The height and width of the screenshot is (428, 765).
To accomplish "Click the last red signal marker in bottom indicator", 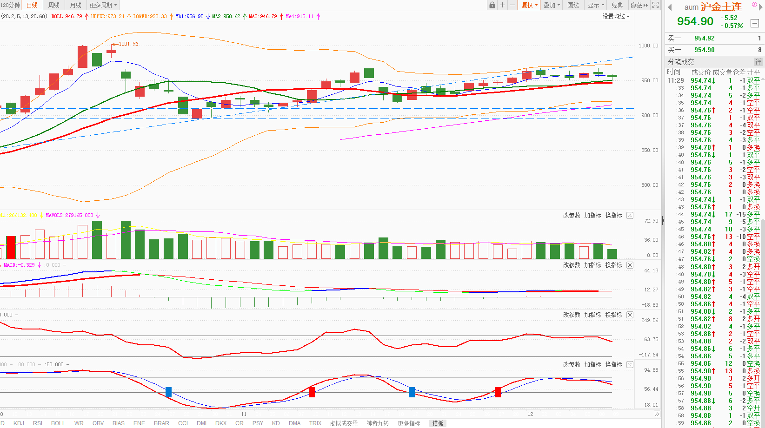I will pyautogui.click(x=498, y=392).
